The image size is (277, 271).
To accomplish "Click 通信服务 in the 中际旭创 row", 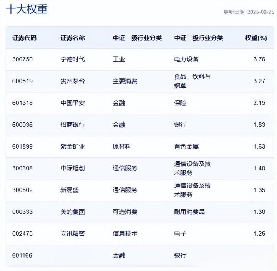I will pyautogui.click(x=125, y=168).
